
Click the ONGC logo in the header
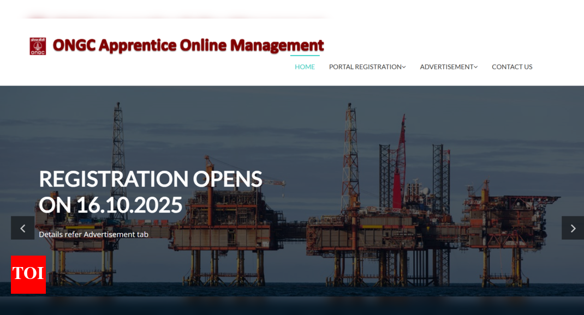click(38, 45)
